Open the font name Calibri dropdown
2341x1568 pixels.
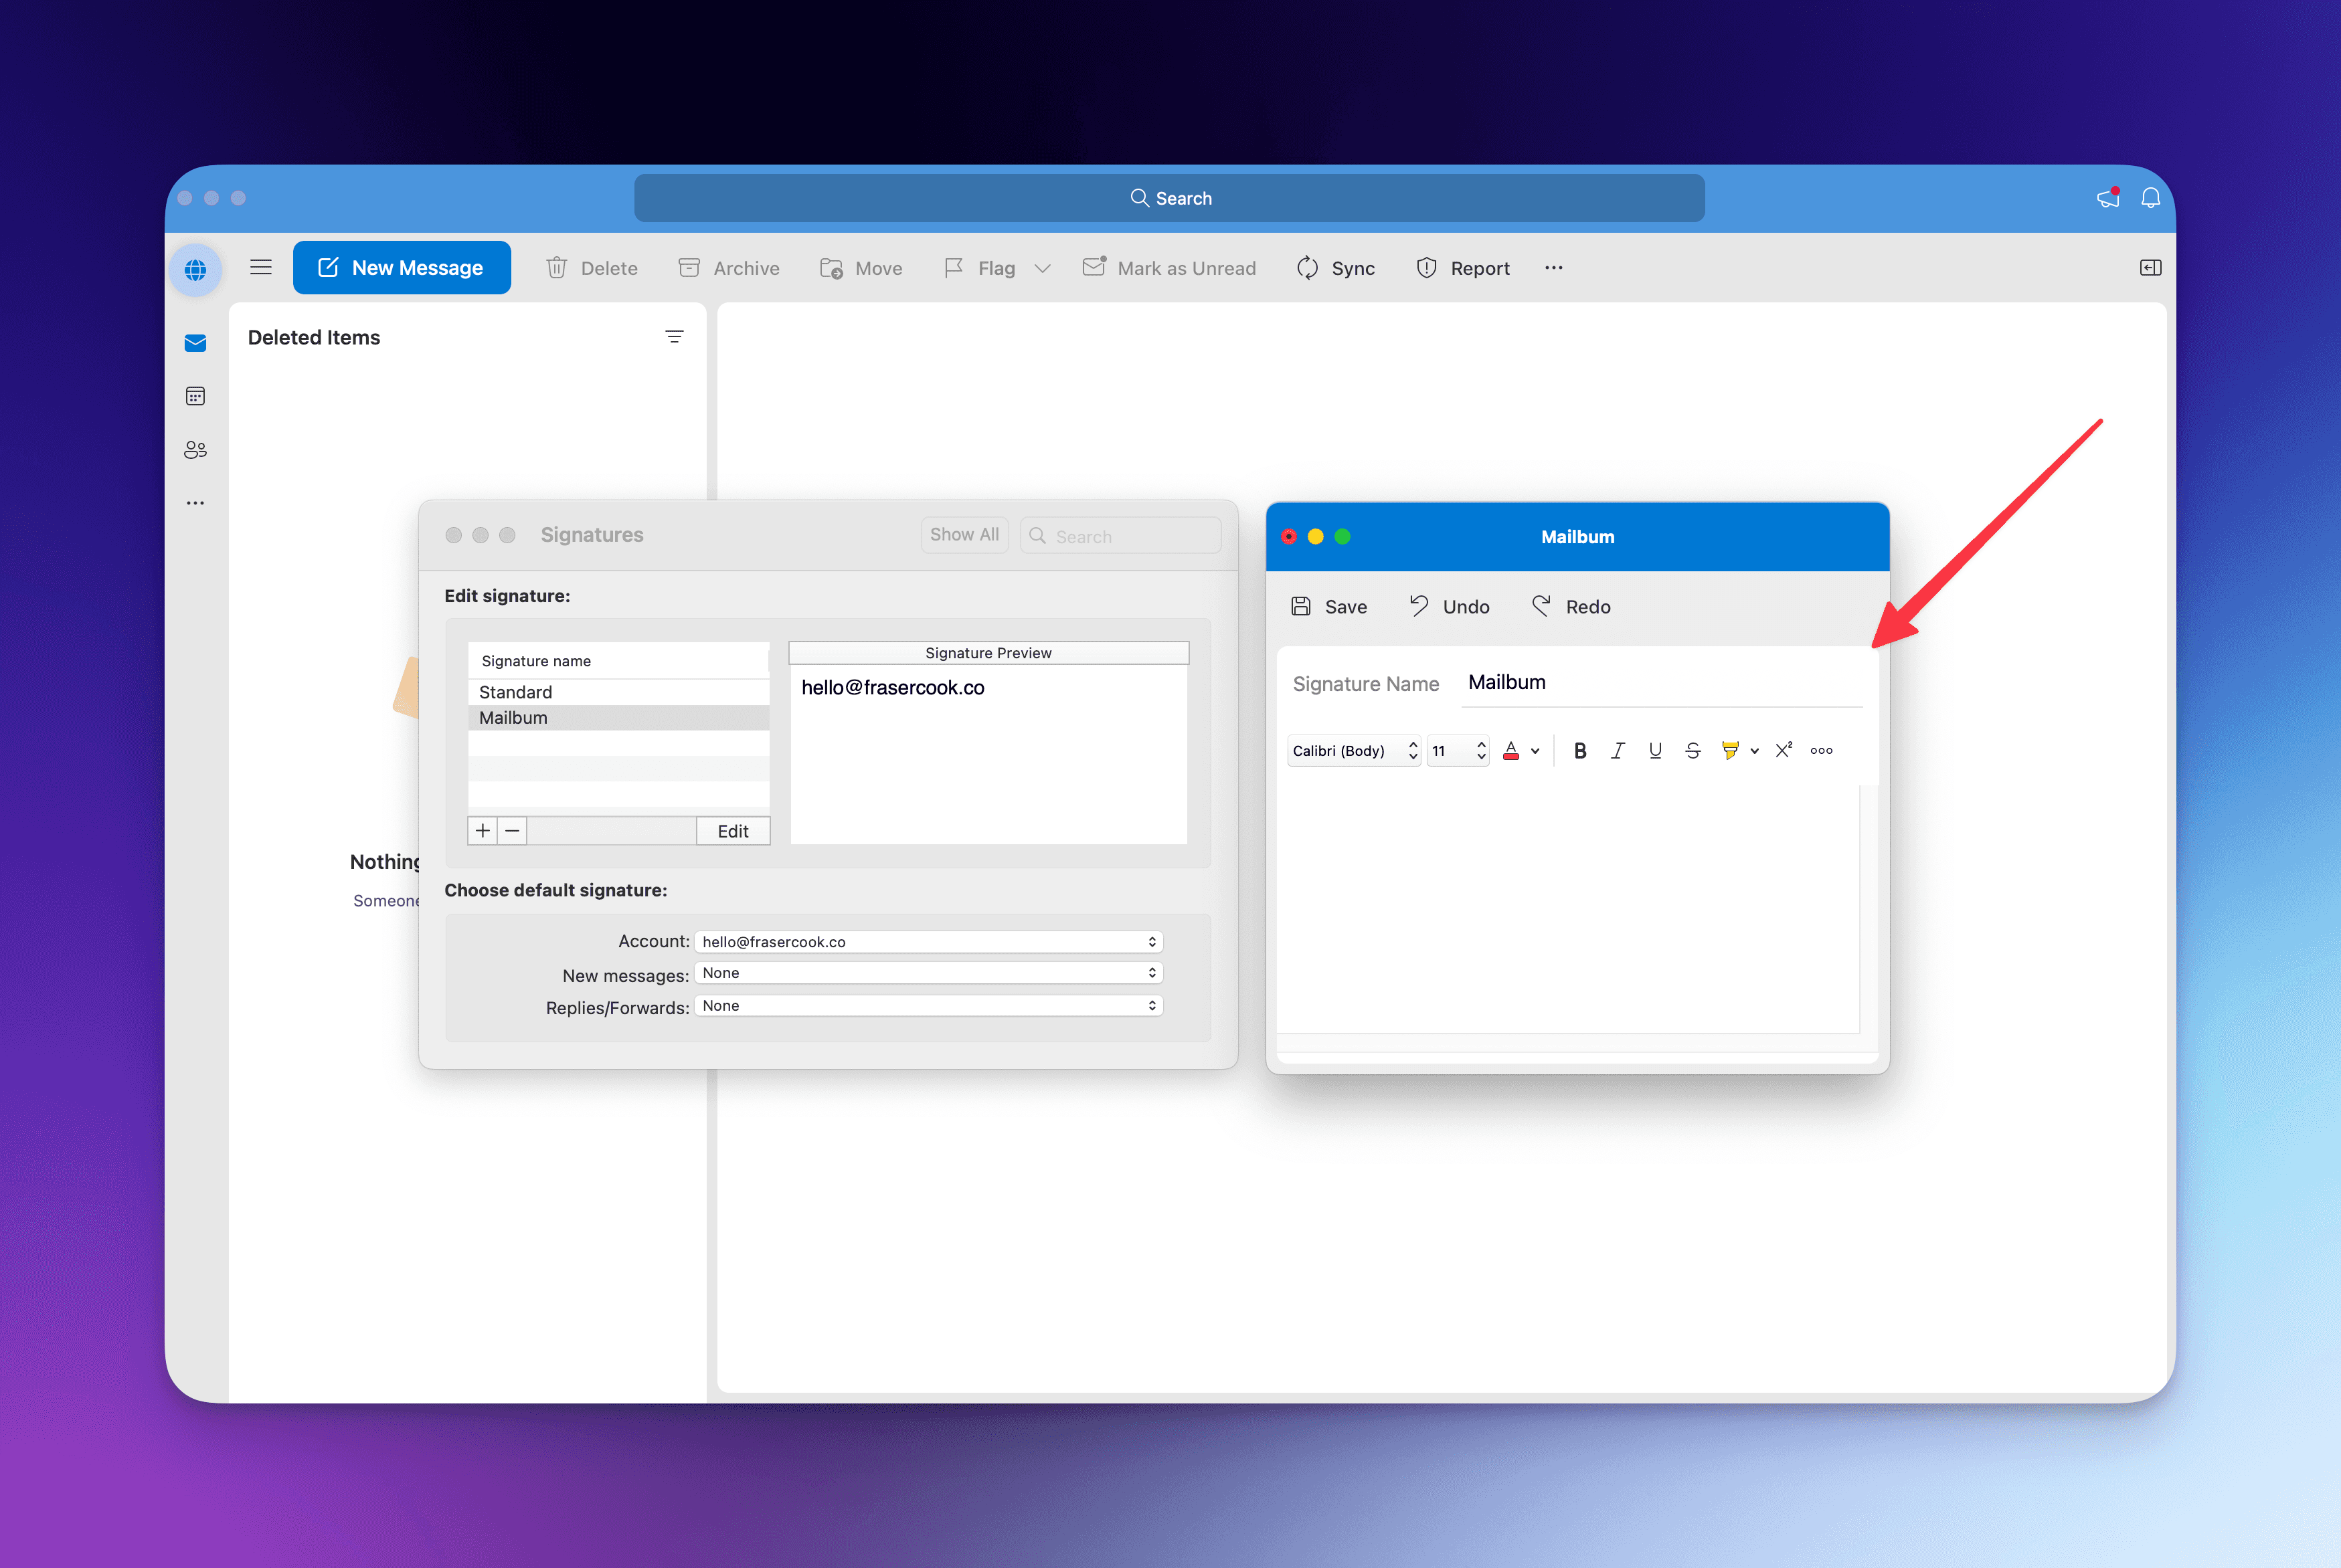coord(1353,751)
